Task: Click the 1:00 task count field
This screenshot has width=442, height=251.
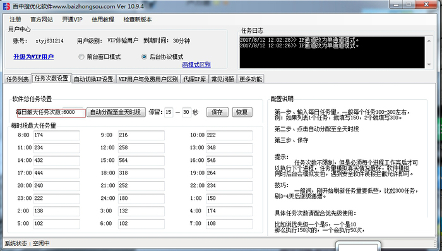Action: (x=229, y=199)
